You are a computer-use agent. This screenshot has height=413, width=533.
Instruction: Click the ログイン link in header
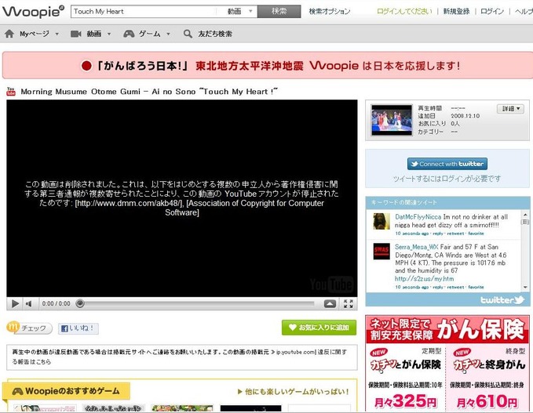click(492, 11)
